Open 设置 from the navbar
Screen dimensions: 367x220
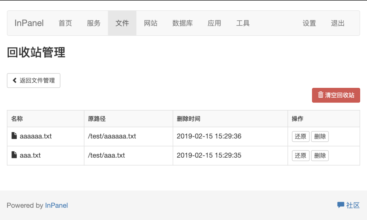pos(309,23)
